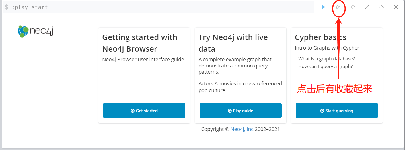Screen dimensions: 405x150
Task: Open the Neo4j, Inc link
Action: 242,129
